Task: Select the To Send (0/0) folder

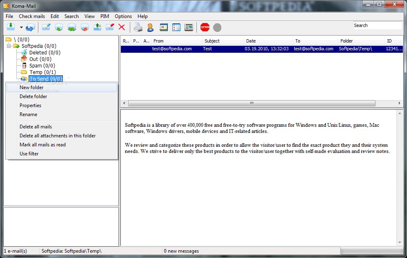Action: (46, 79)
